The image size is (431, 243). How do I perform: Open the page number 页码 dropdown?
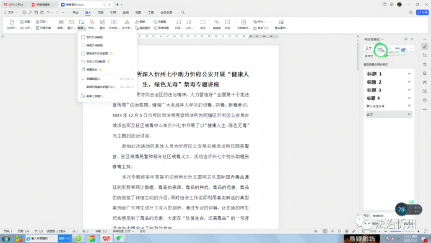point(42,22)
